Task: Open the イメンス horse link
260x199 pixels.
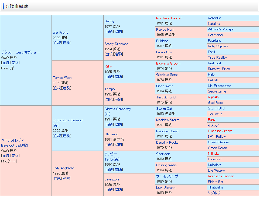Action: tap(213, 125)
